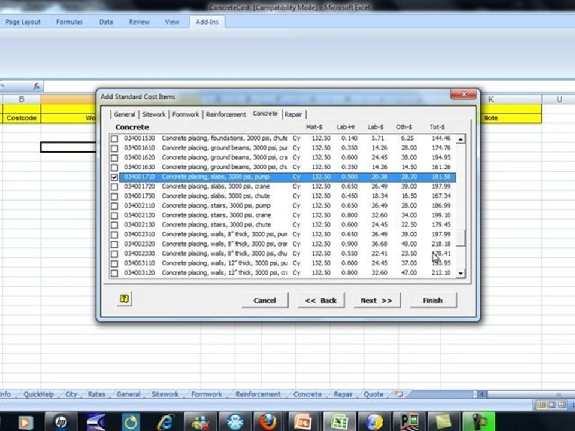This screenshot has width=575, height=431.
Task: Open the Rates worksheet tab
Action: point(96,394)
